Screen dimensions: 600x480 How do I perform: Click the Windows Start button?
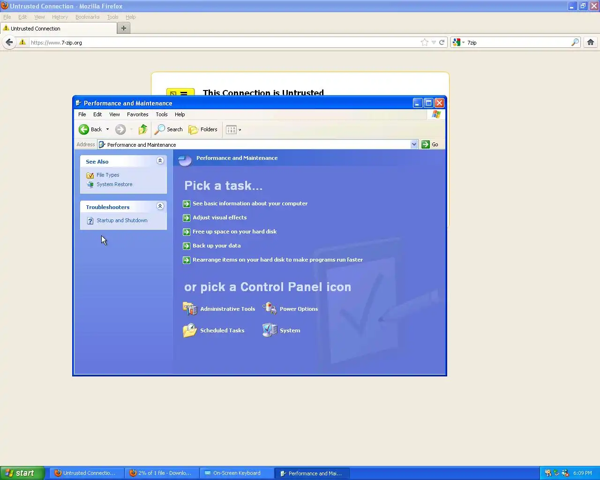point(22,473)
